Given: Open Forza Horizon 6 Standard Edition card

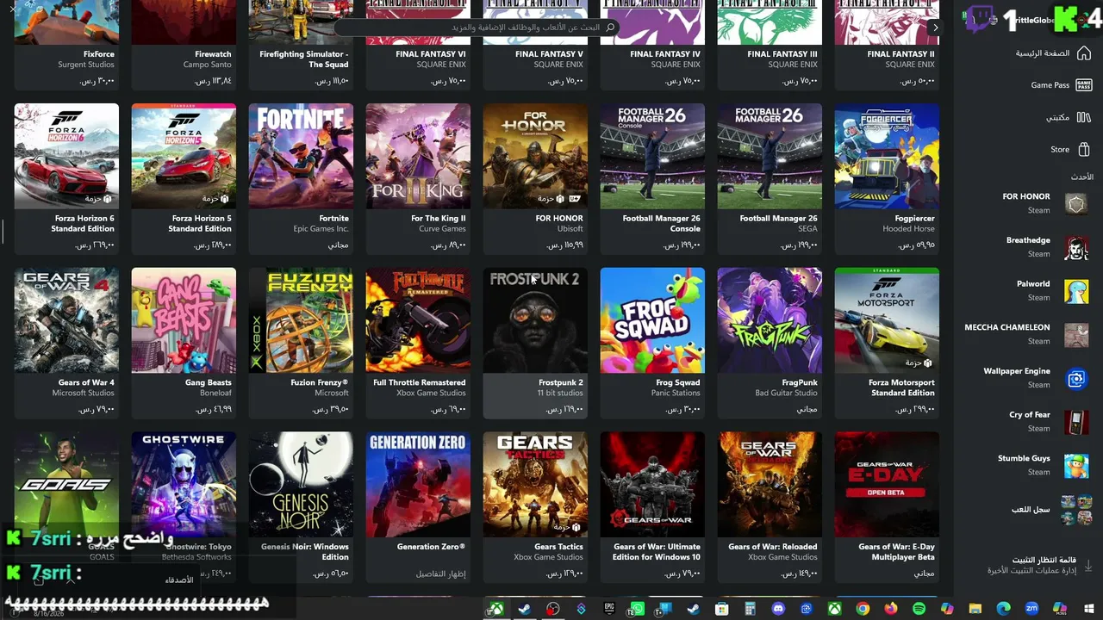Looking at the screenshot, I should point(66,178).
